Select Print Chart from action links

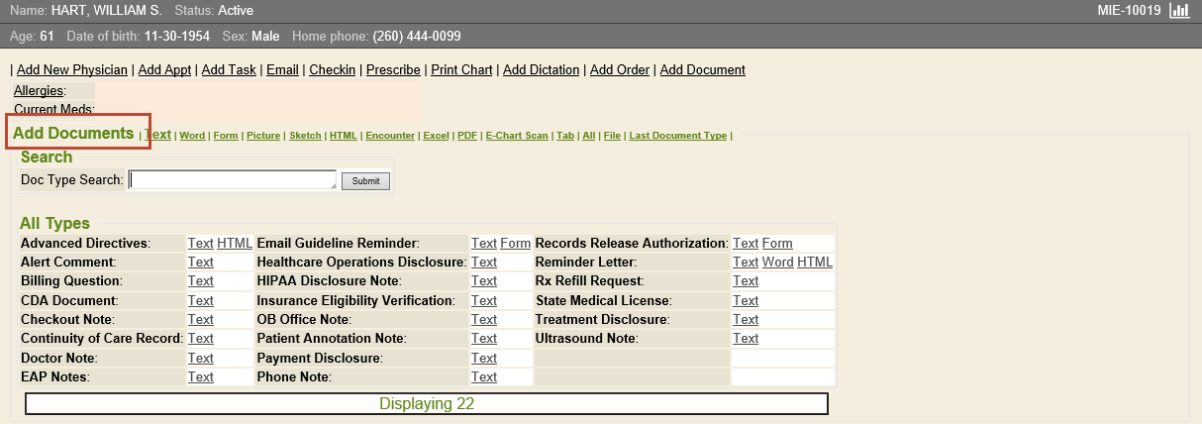[x=461, y=70]
